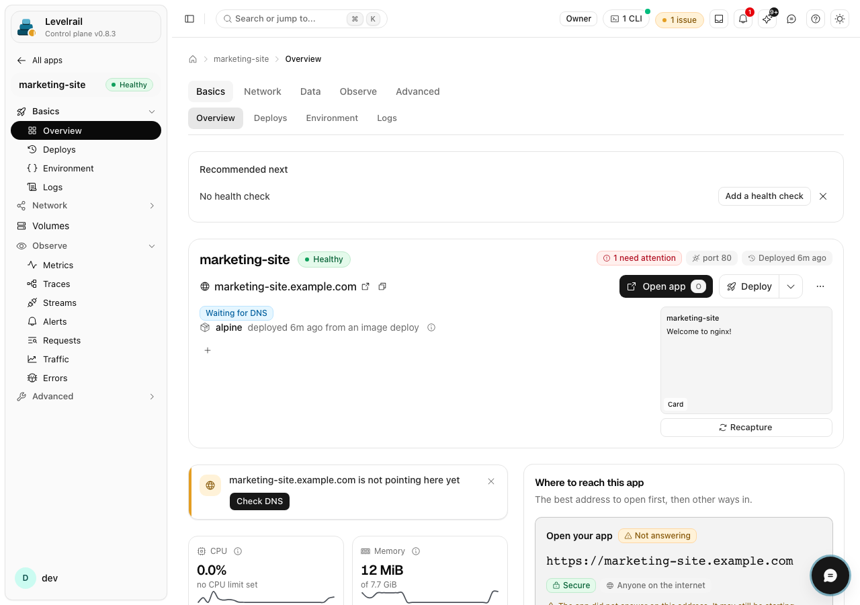The width and height of the screenshot is (860, 605).
Task: Collapse the Basics sidebar section
Action: click(86, 112)
